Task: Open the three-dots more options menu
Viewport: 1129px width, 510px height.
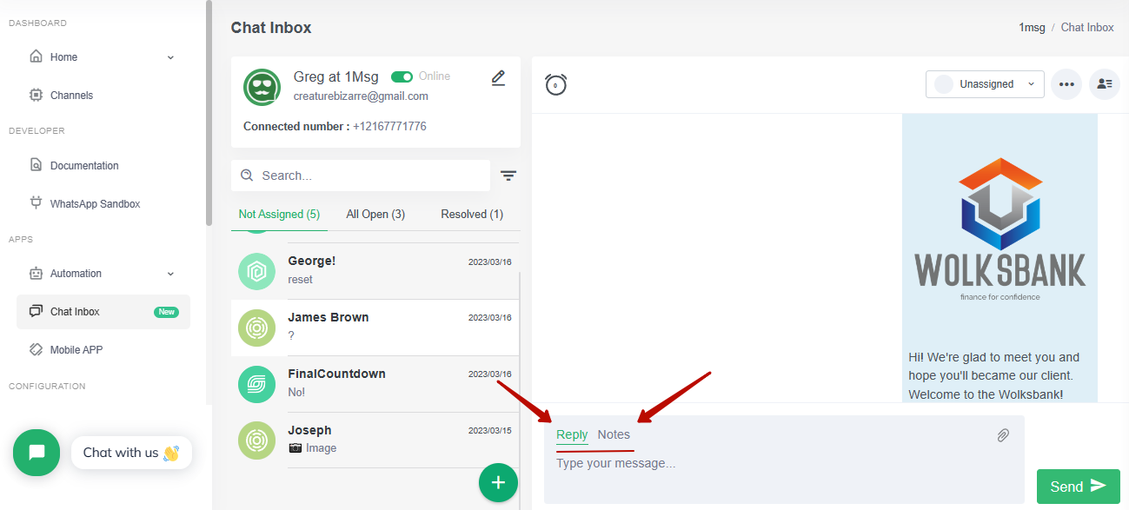Action: [x=1066, y=84]
